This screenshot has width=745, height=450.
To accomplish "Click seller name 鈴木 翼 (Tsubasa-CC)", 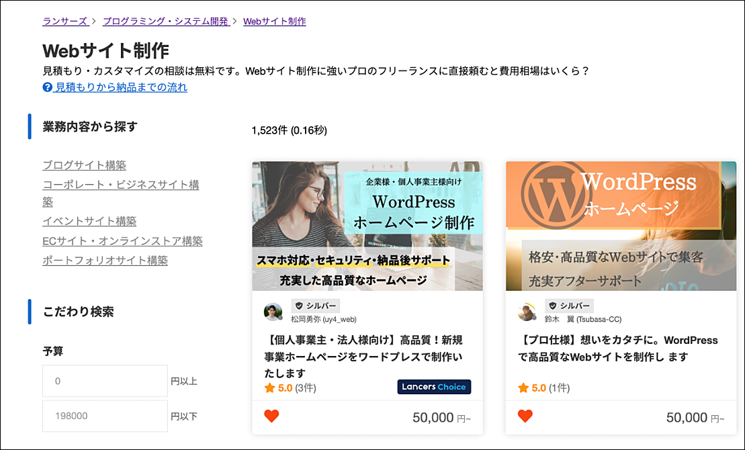I will (x=583, y=320).
